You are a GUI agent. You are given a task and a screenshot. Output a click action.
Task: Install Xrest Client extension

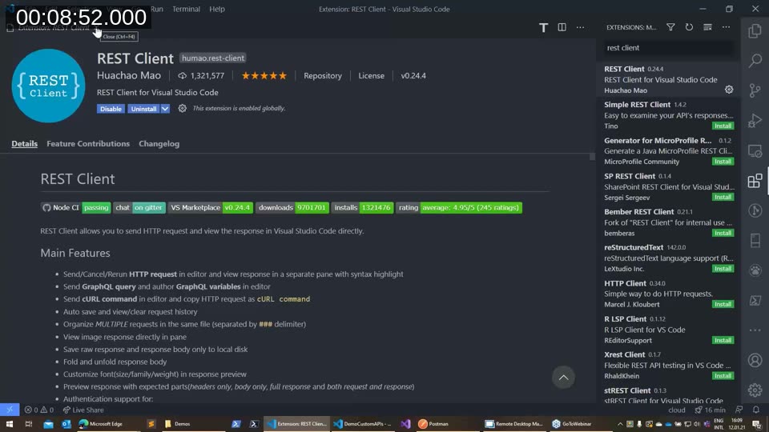click(x=723, y=376)
